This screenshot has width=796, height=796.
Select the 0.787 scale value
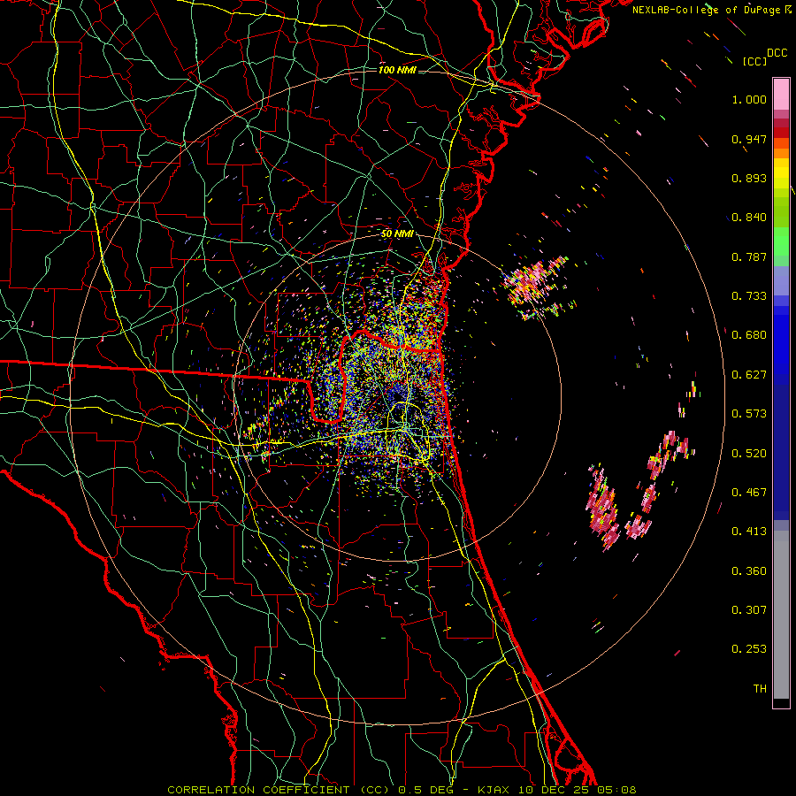click(x=749, y=256)
